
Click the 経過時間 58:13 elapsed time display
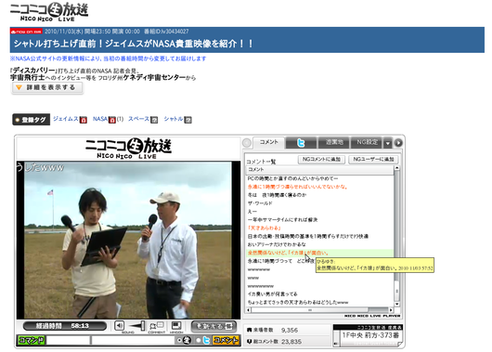(x=65, y=326)
